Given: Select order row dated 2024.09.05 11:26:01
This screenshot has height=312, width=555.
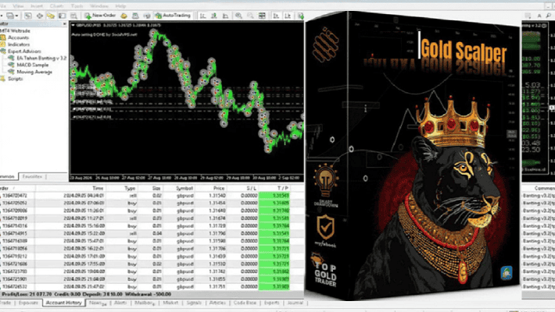Looking at the screenshot, I should pyautogui.click(x=152, y=211).
